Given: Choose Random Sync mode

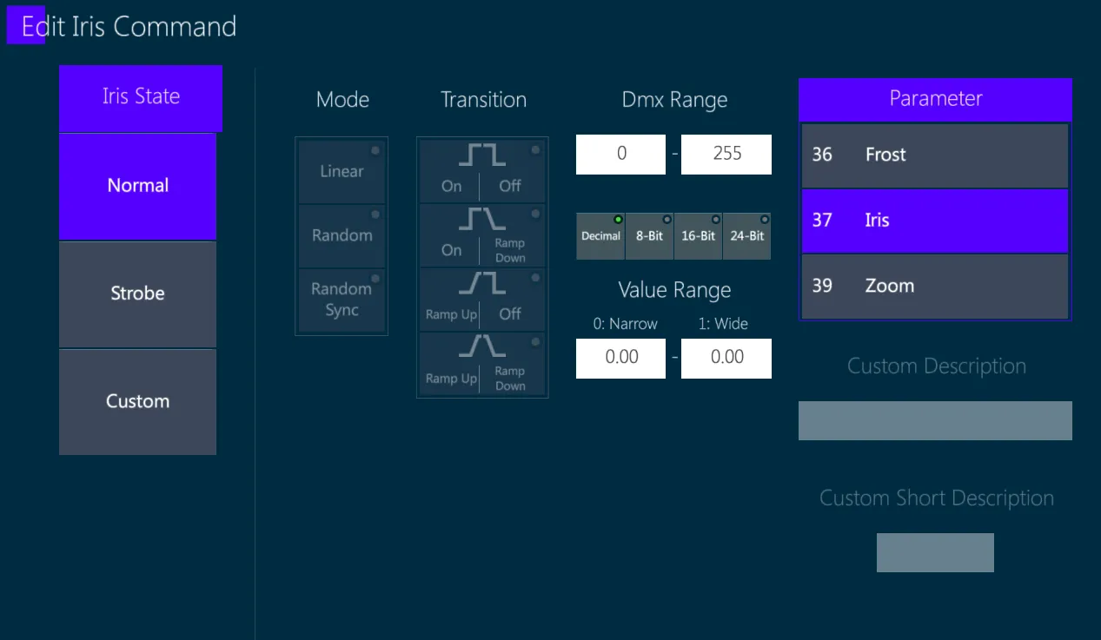Looking at the screenshot, I should (342, 300).
